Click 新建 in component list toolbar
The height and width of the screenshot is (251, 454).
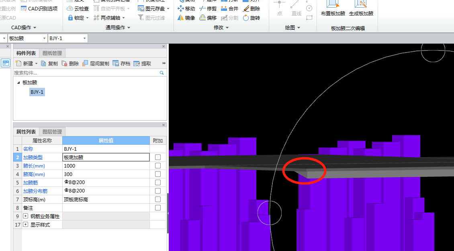[x=25, y=63]
